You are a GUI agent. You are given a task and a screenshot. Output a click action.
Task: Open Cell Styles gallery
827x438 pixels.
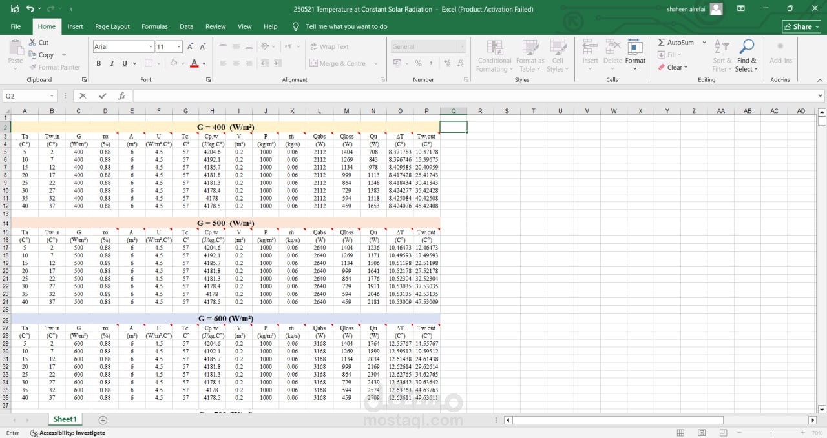point(557,56)
